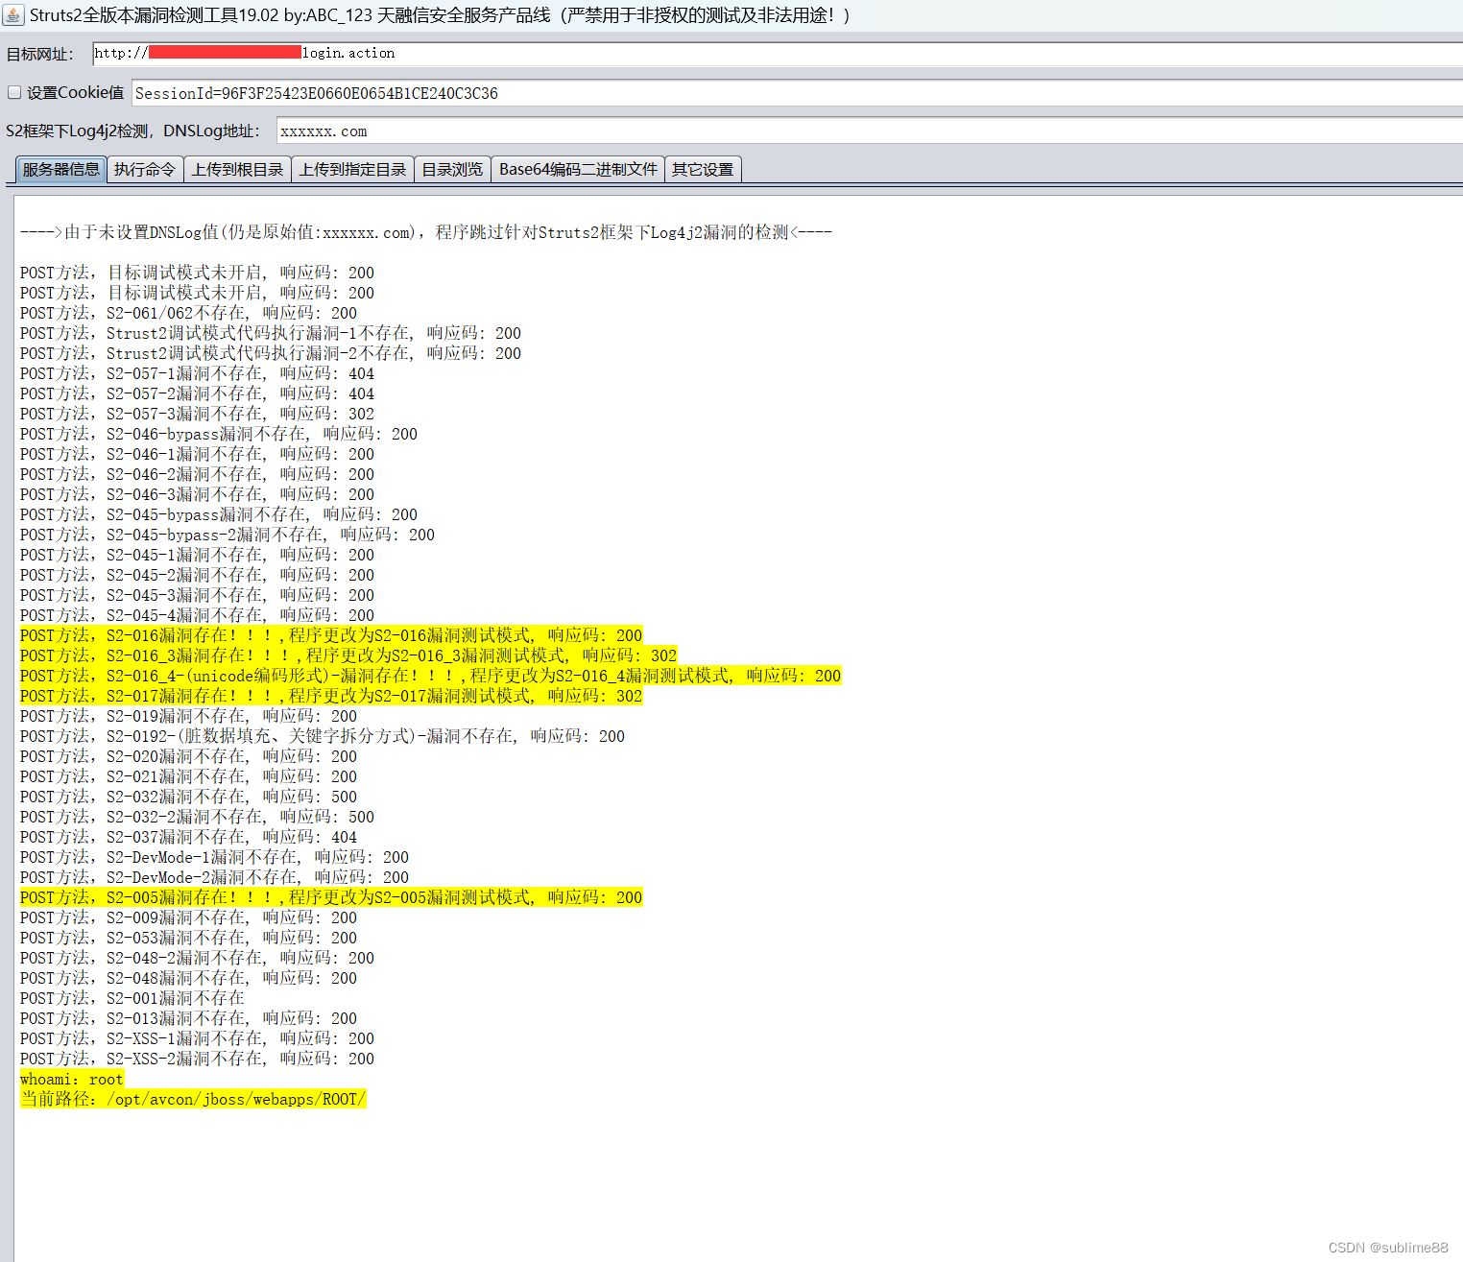The image size is (1463, 1262).
Task: Click the S2-0192 脏数据填充 result line
Action: [x=323, y=736]
